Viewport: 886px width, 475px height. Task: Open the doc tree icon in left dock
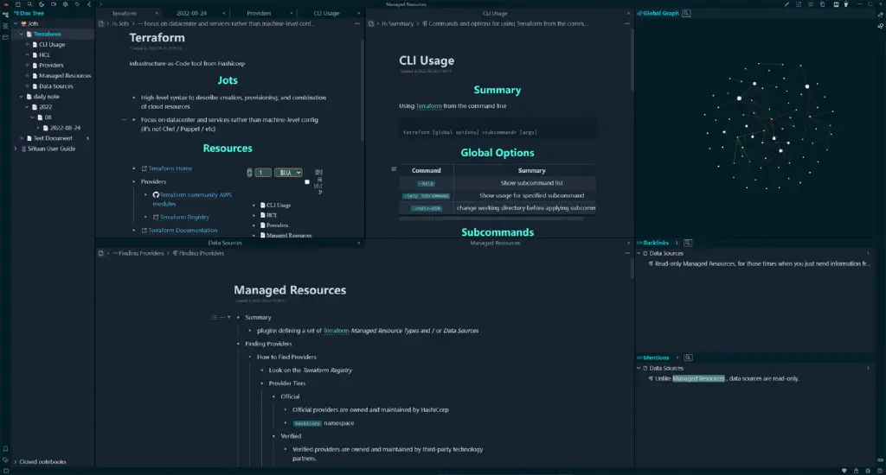tap(5, 15)
